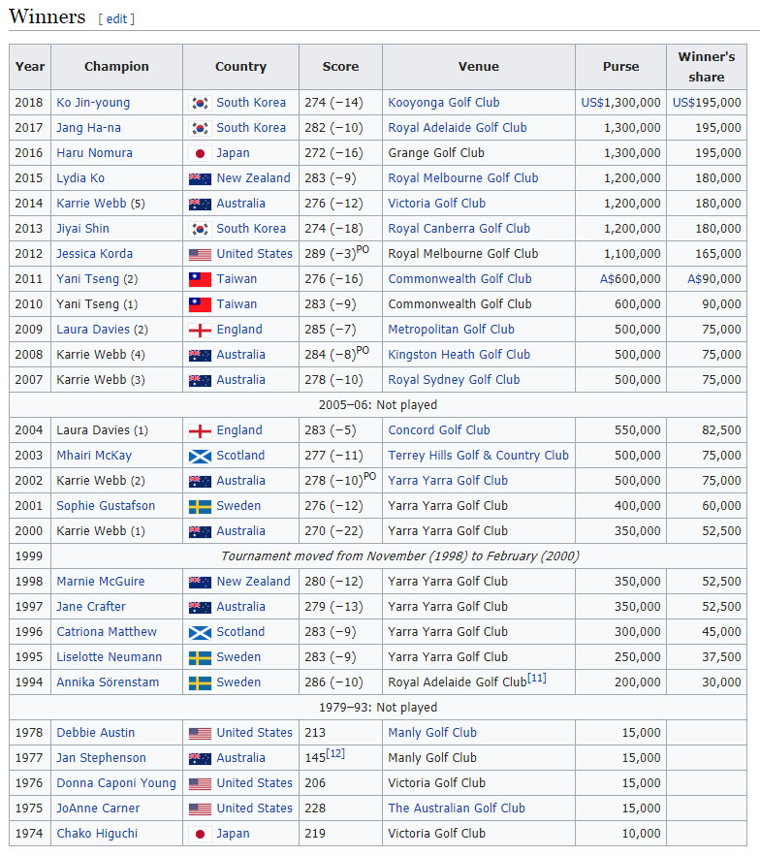
Task: Click the Sweden flag in Sophie Gustafson row
Action: (x=200, y=507)
